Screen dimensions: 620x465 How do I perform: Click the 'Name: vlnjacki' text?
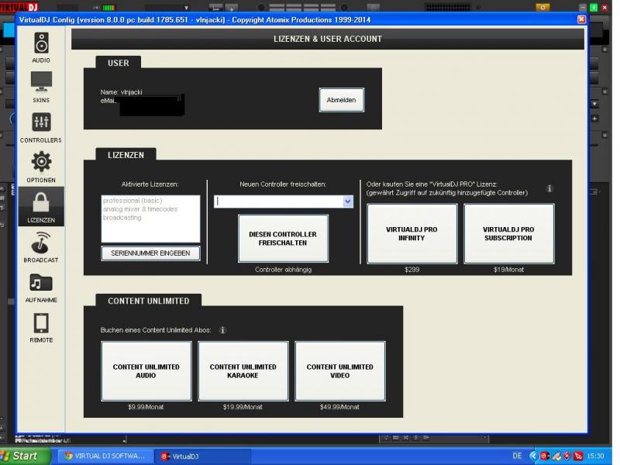pos(121,92)
